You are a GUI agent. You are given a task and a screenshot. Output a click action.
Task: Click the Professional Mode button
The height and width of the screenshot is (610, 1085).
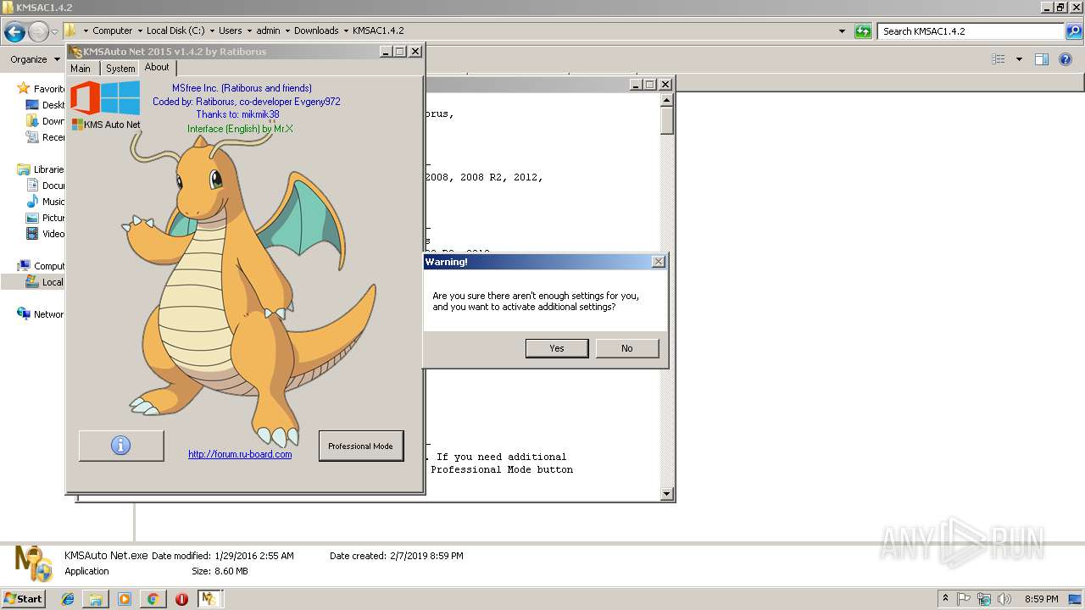coord(361,446)
